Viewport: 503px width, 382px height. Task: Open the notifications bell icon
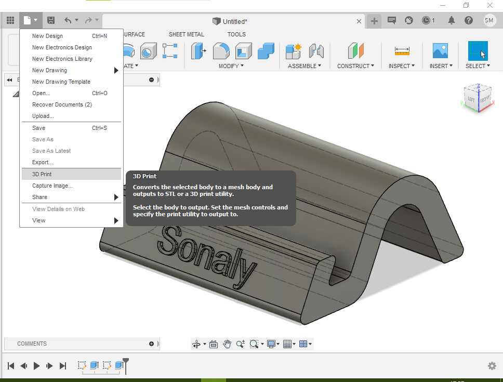pos(452,20)
